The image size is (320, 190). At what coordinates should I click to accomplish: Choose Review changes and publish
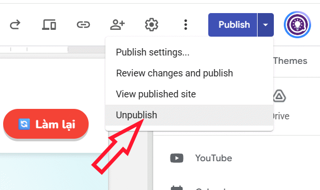click(189, 73)
